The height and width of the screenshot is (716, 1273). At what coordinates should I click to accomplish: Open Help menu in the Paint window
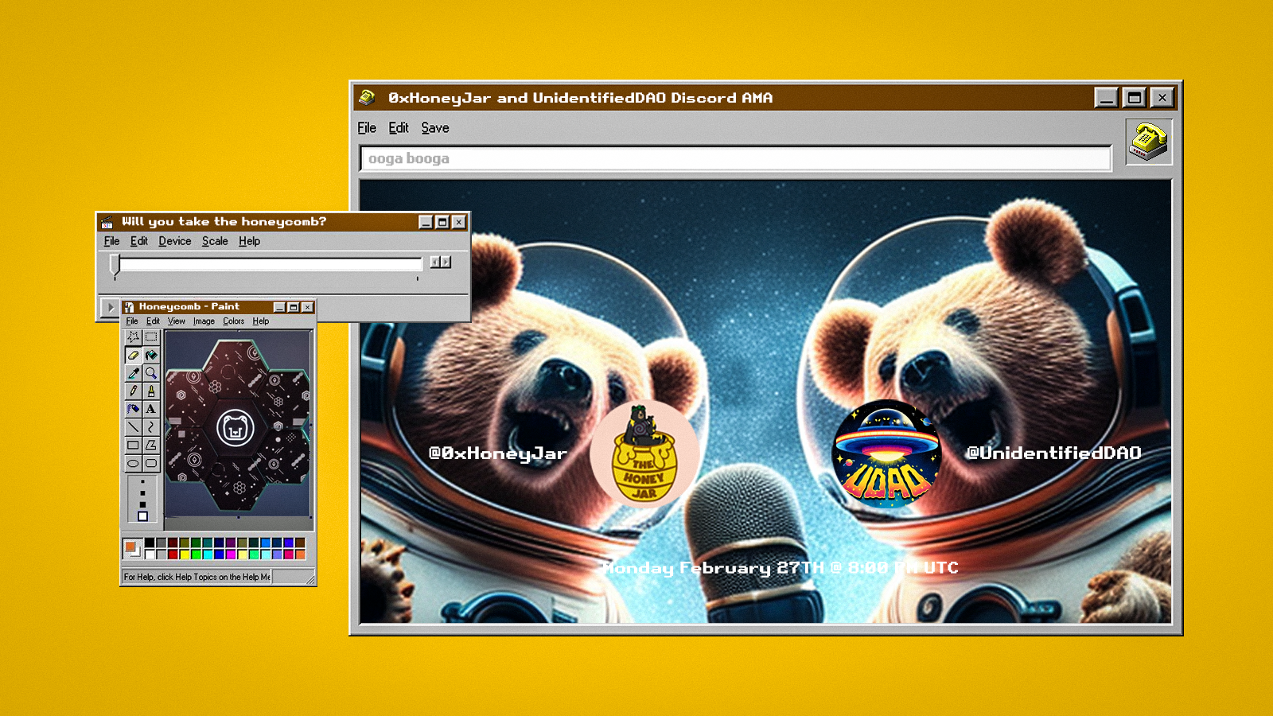[x=261, y=321]
